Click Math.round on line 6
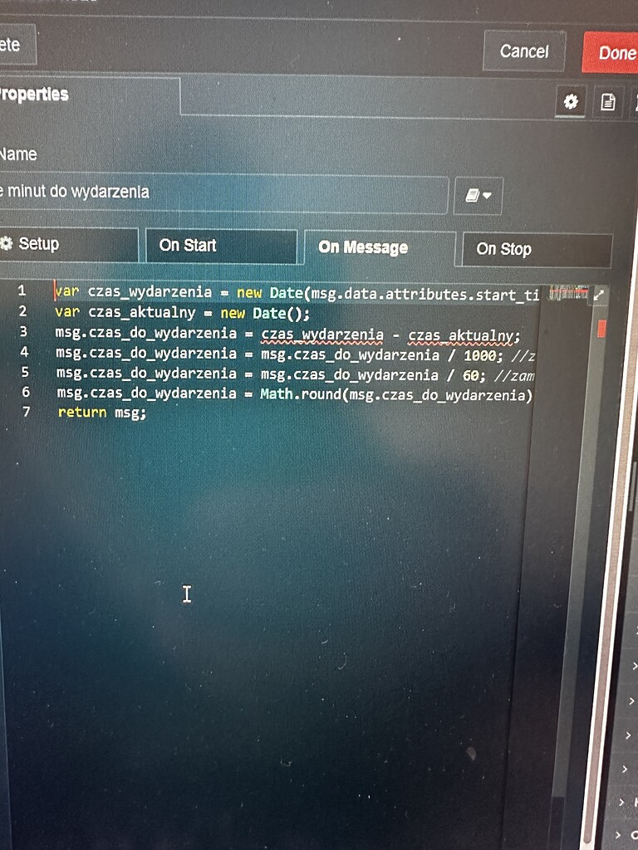 click(301, 393)
